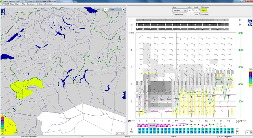Click the map zoom value field showing 9
Screen dimensions: 253x138
[106, 10]
